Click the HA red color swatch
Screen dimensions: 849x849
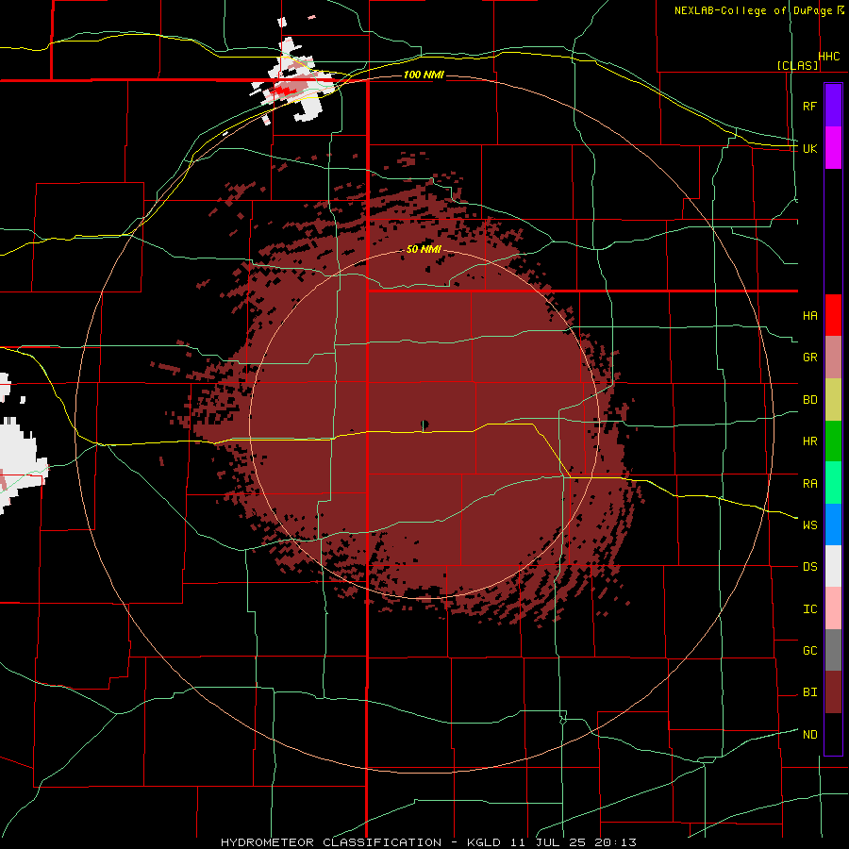point(833,315)
